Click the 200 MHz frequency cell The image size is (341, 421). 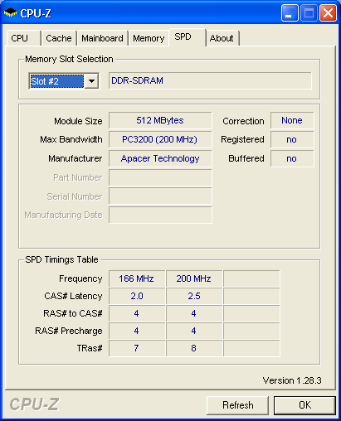pyautogui.click(x=194, y=278)
